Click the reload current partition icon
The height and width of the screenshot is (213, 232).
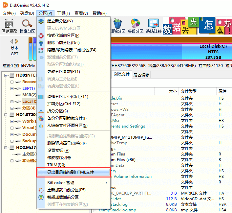point(41,190)
